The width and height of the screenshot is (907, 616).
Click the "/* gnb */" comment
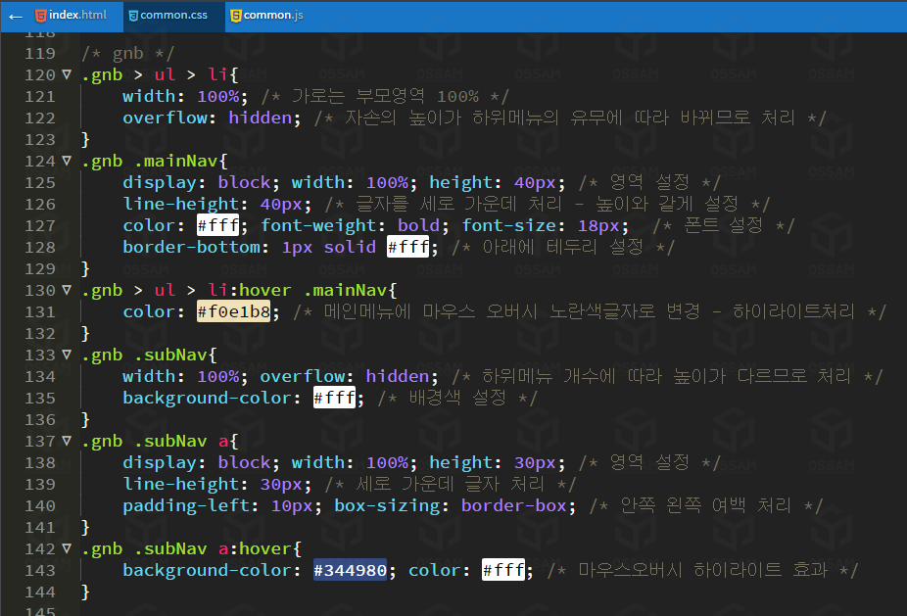127,53
